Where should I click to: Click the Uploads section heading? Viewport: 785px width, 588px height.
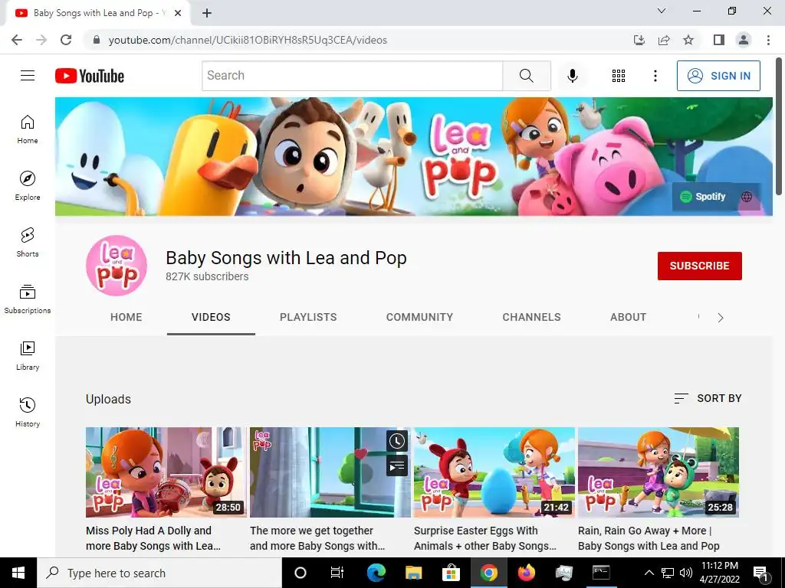tap(108, 399)
